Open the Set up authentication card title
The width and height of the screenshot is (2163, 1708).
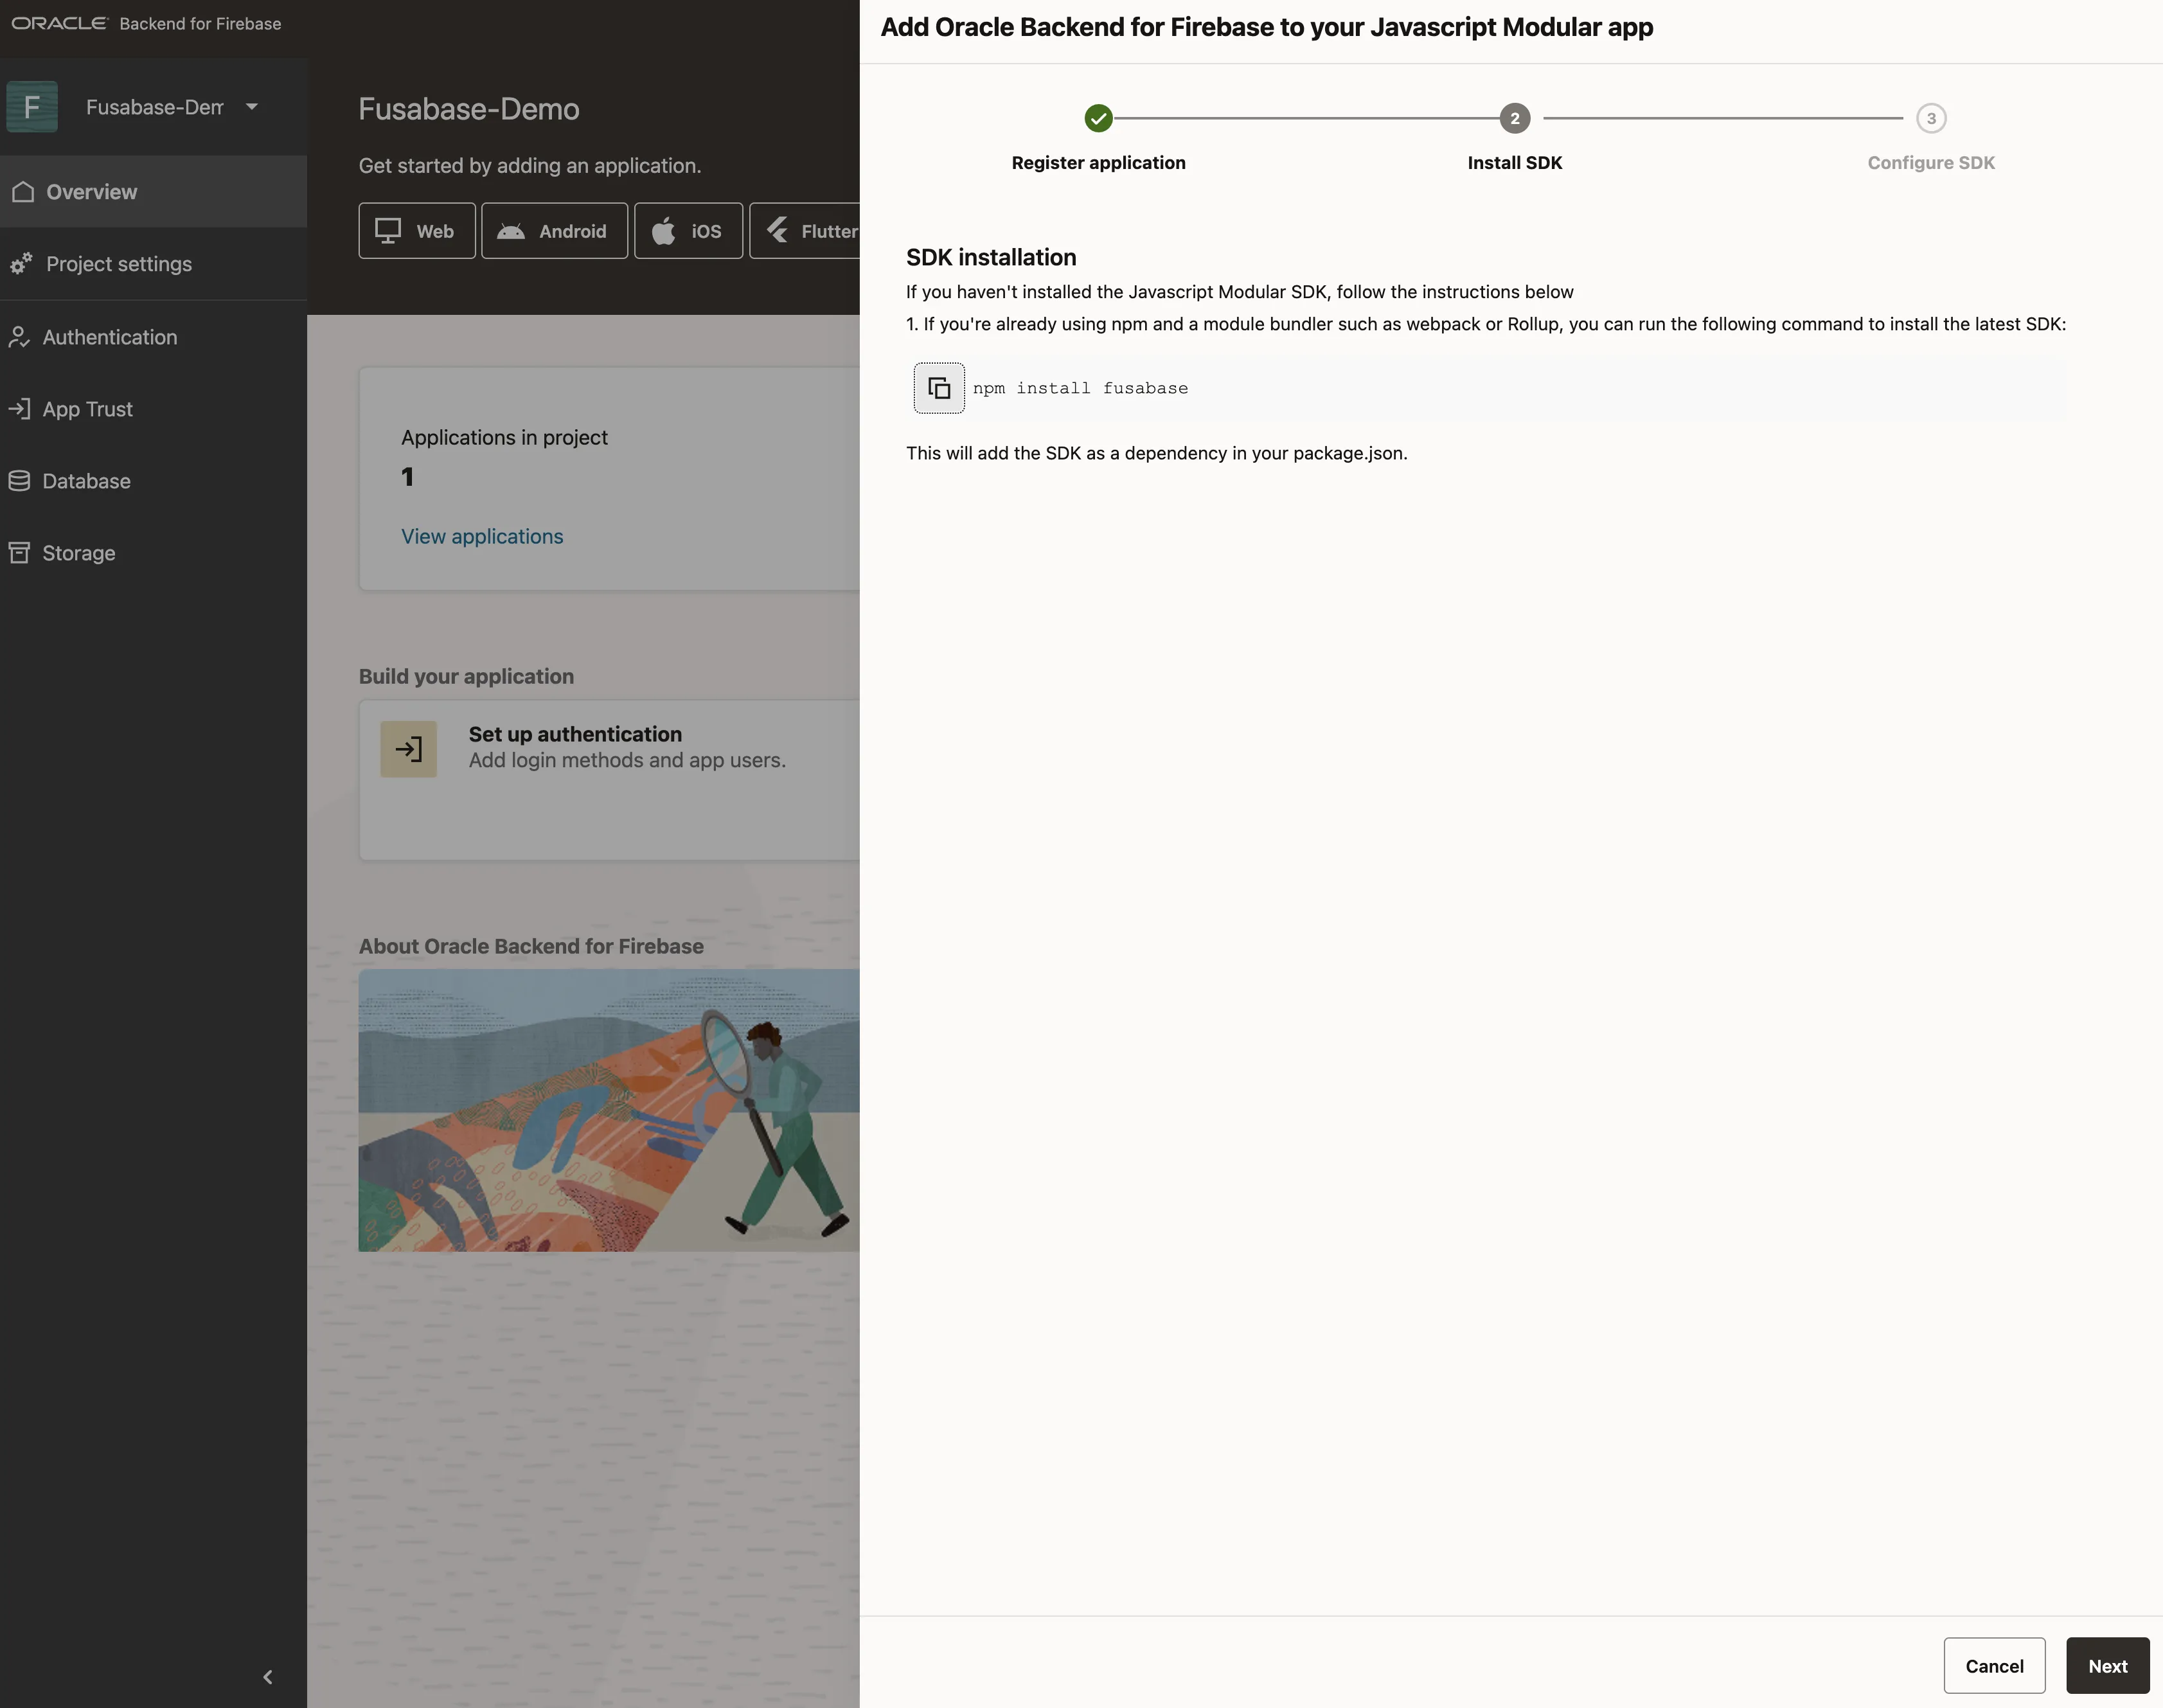click(575, 734)
